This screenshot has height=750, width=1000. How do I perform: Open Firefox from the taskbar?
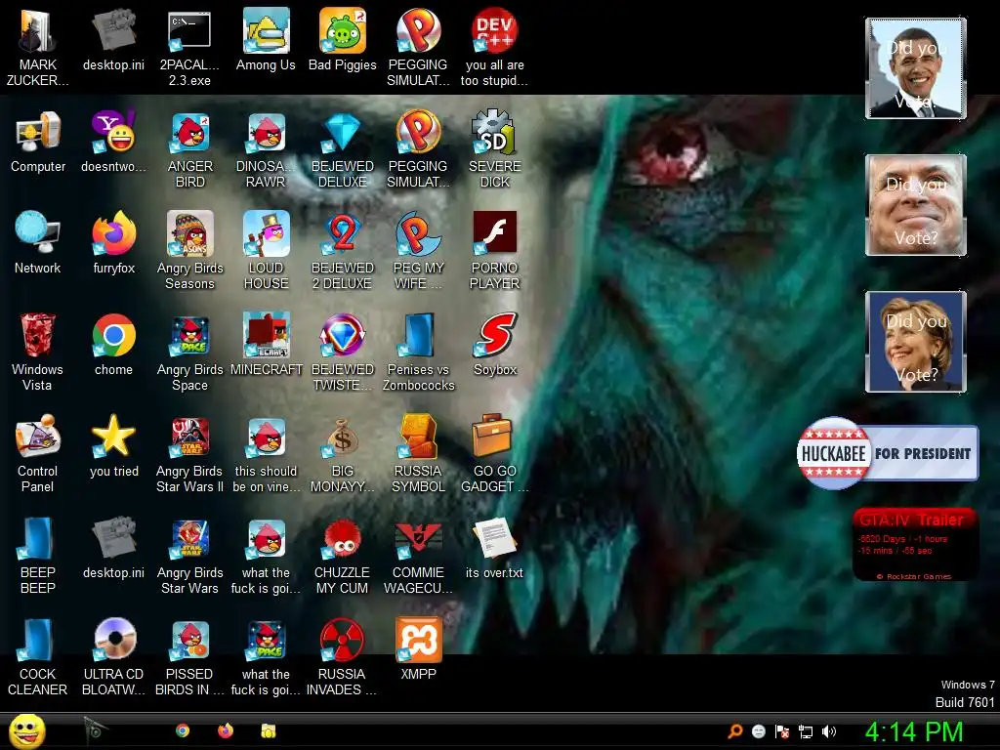pos(226,730)
